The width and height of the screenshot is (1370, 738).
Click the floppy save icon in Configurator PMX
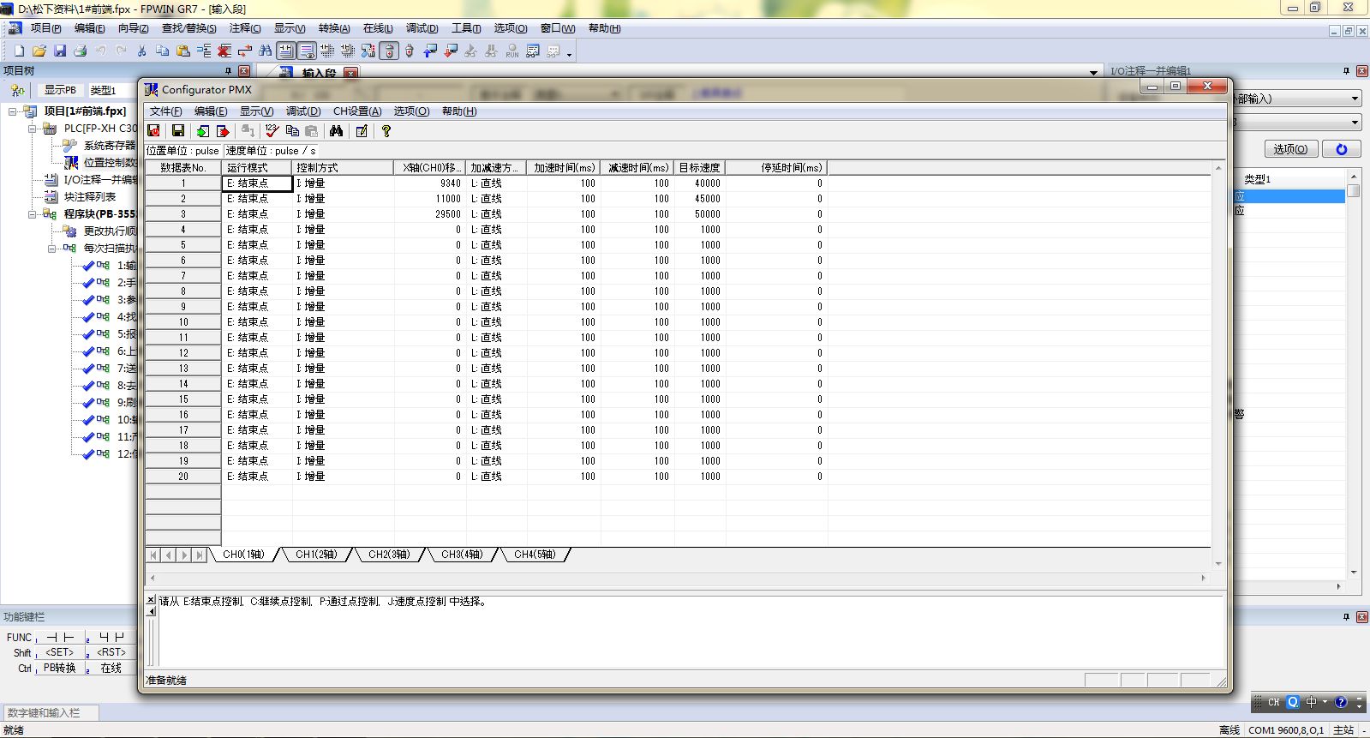pos(178,130)
